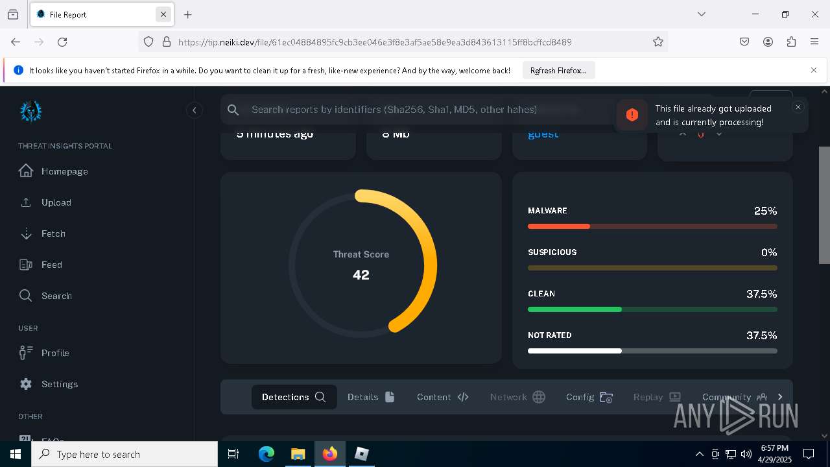
Task: Go back with the browser back arrow
Action: coord(16,42)
